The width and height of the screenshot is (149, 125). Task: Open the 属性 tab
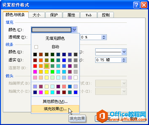[x=71, y=15]
